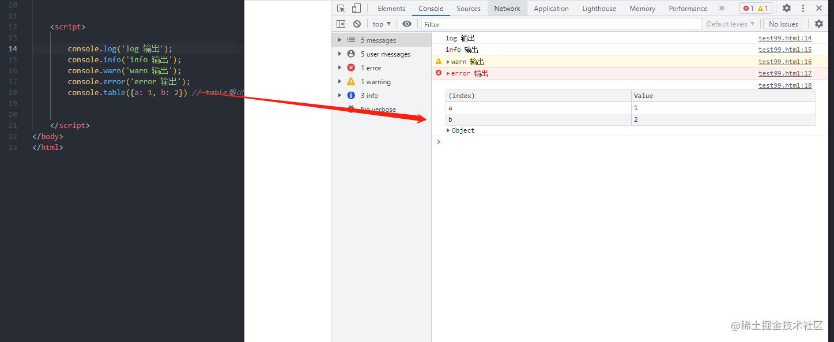Switch to the Elements tab
Screen dimensions: 834x342
pyautogui.click(x=391, y=8)
